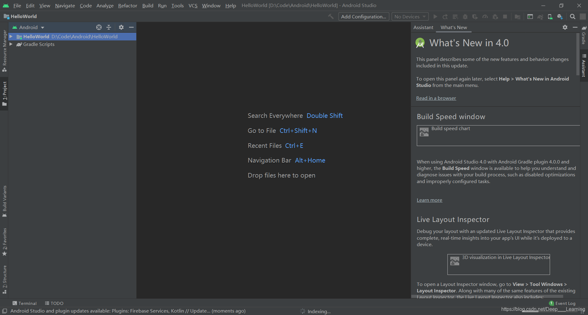Click the Run with Coverage icon
The image size is (588, 315).
click(x=475, y=17)
